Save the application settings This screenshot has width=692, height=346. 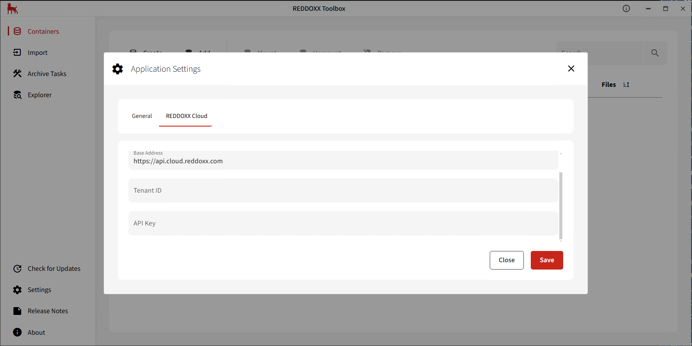(547, 260)
